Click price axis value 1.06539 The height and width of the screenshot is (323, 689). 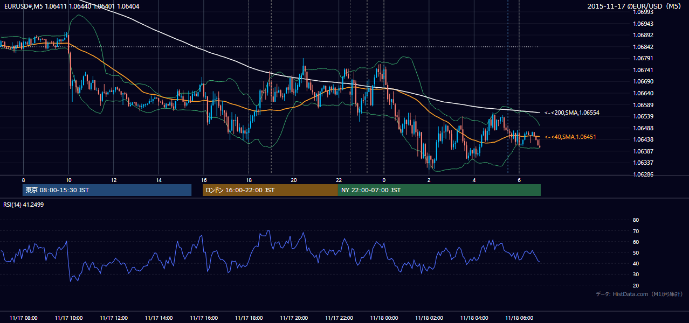[643, 116]
